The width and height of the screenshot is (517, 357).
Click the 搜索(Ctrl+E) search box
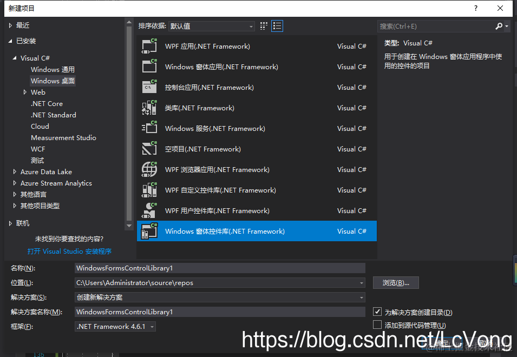[x=436, y=26]
